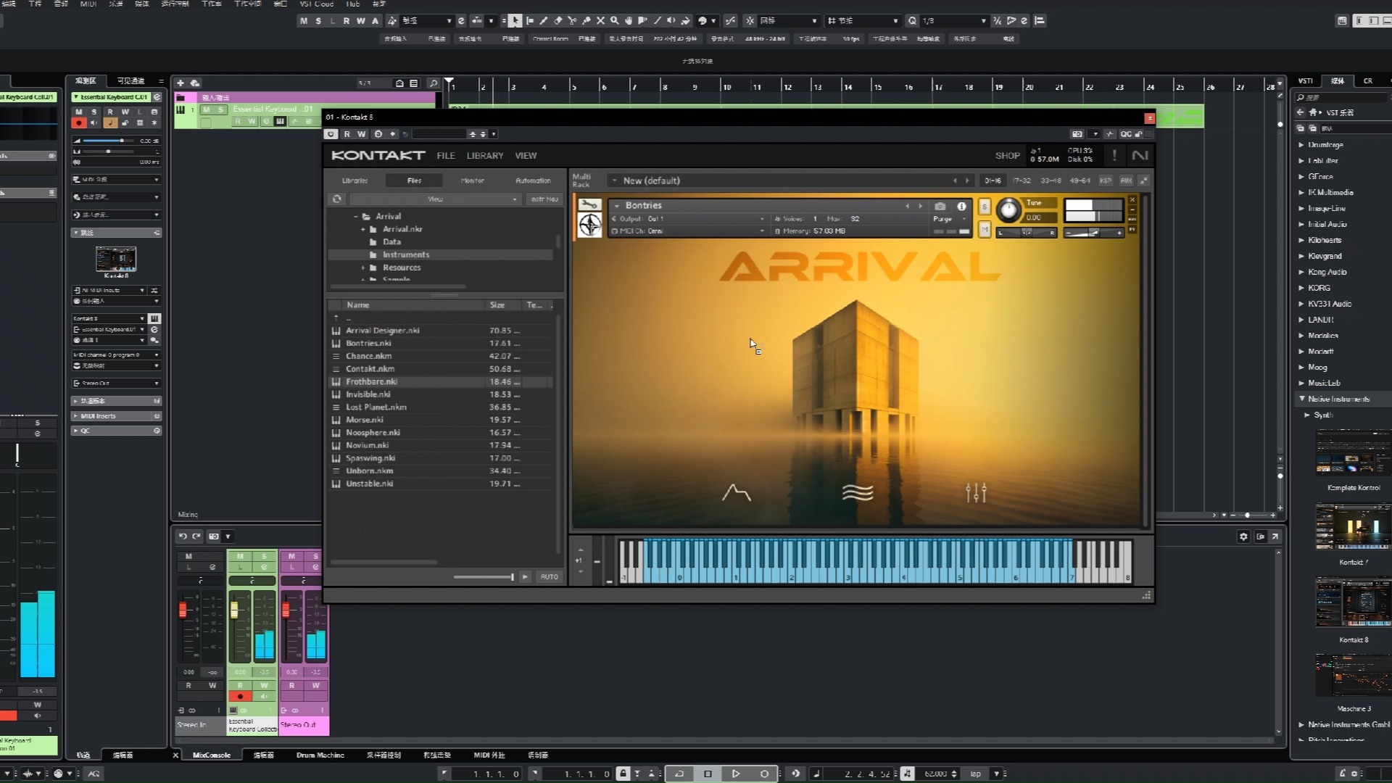Viewport: 1392px width, 783px height.
Task: Expand the Arrival.nkr tree item
Action: point(363,229)
